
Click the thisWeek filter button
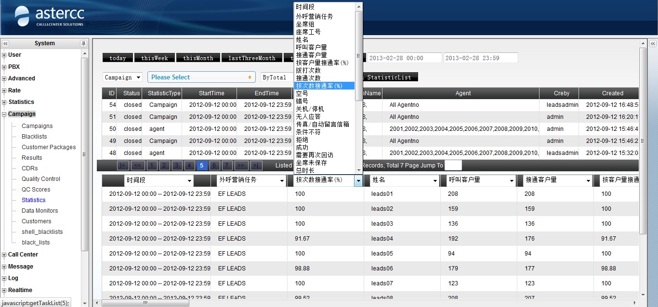point(154,58)
